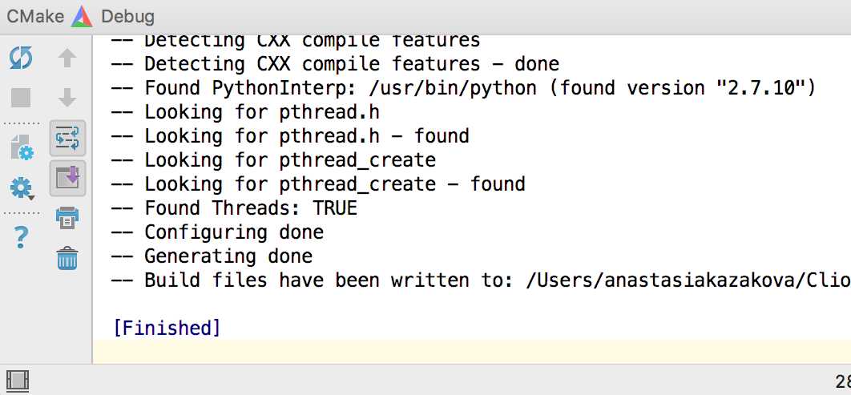The image size is (851, 395).
Task: Click the up arrow navigation icon
Action: click(x=67, y=58)
